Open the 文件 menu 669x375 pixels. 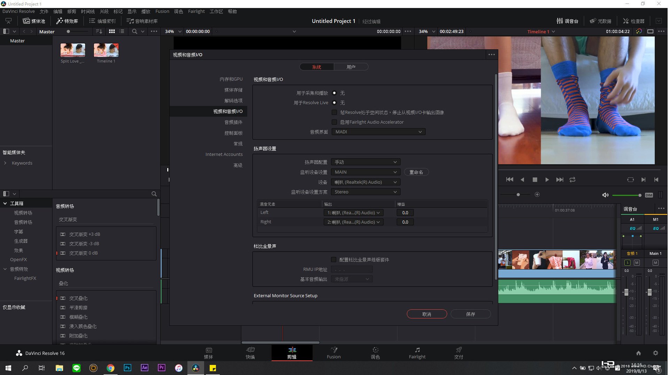point(44,11)
